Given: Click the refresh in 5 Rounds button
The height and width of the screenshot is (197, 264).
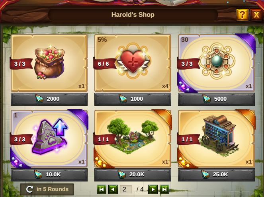Looking at the screenshot, I should coord(47,189).
